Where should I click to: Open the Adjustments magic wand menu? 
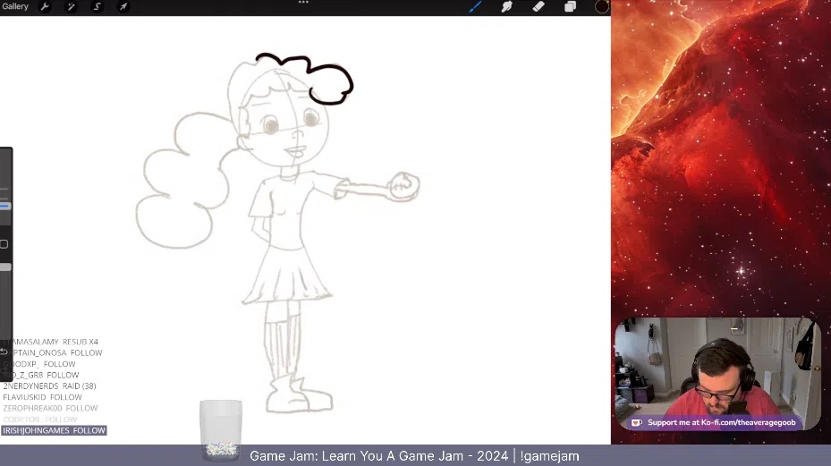pos(71,7)
